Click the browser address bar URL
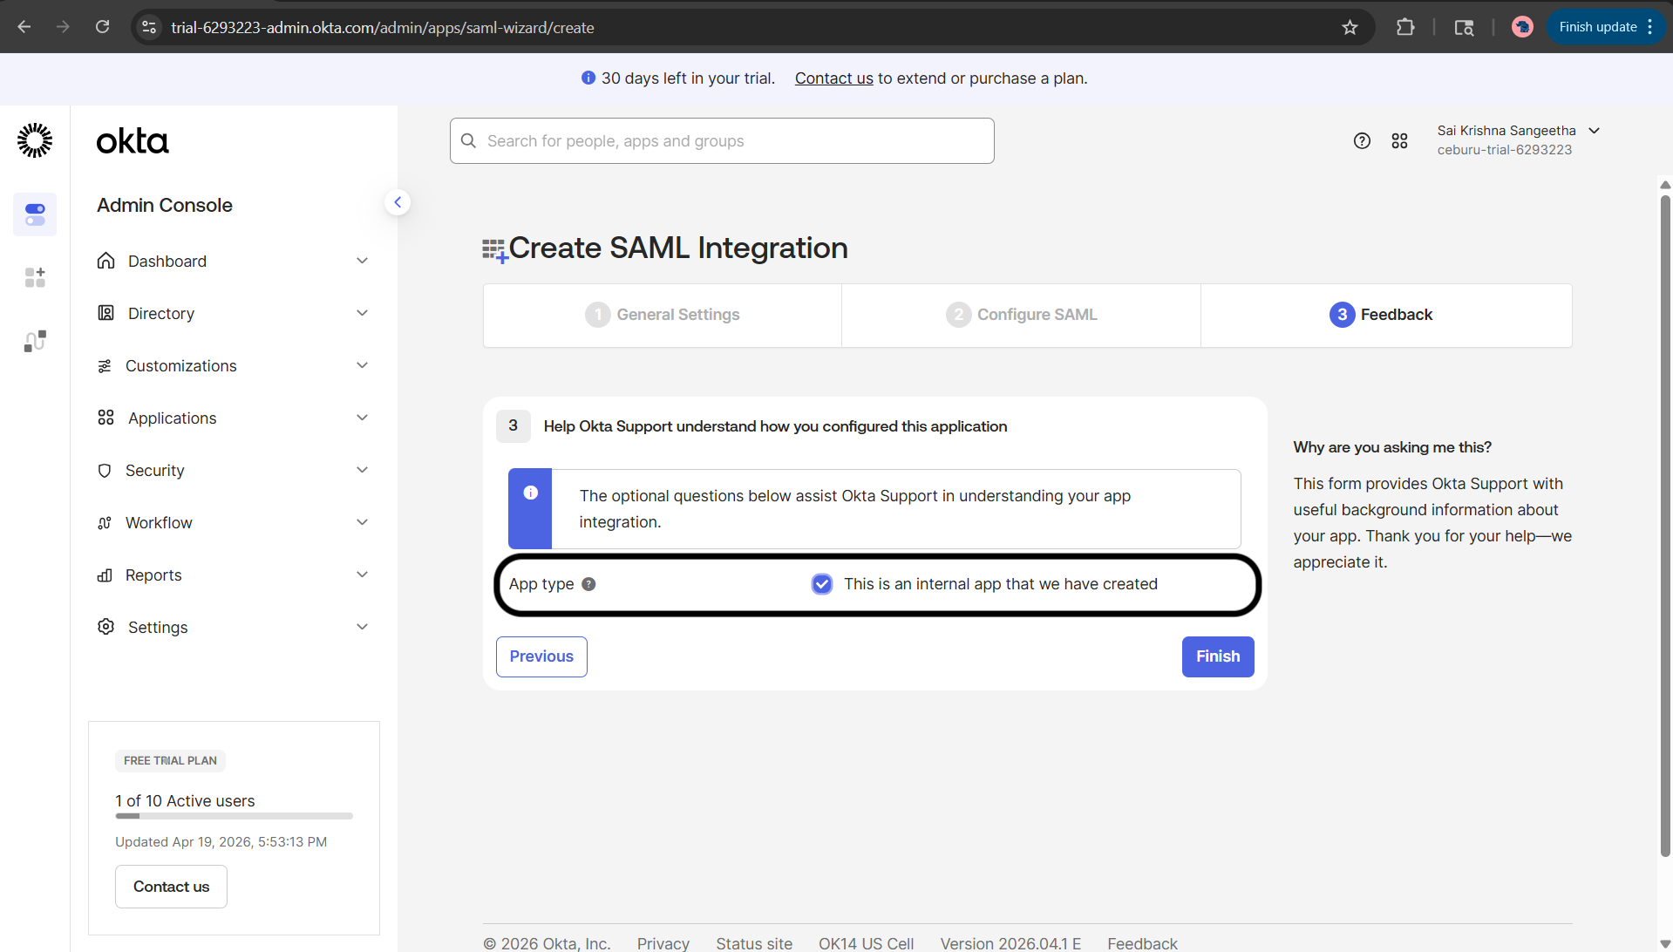1673x952 pixels. click(382, 27)
